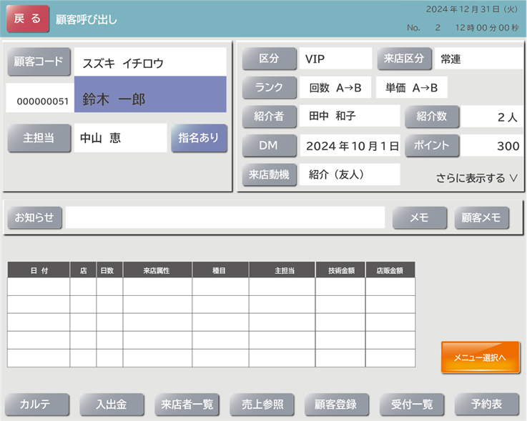The image size is (527, 421).
Task: Click the 種目 column header
Action: click(220, 270)
